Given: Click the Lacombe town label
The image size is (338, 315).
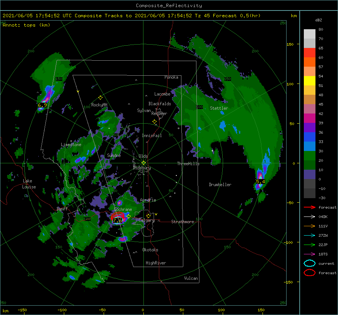Looking at the screenshot, I should [162, 94].
